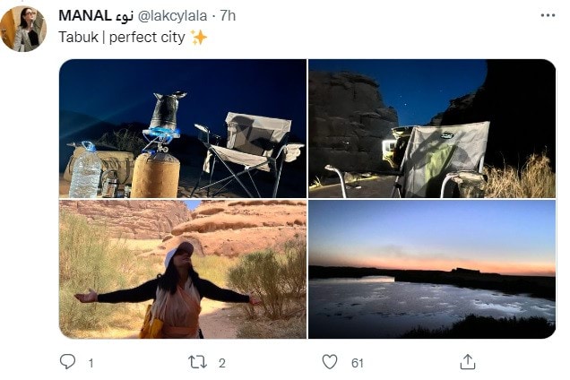
Task: Click the reply speech bubble icon
Action: (x=67, y=362)
